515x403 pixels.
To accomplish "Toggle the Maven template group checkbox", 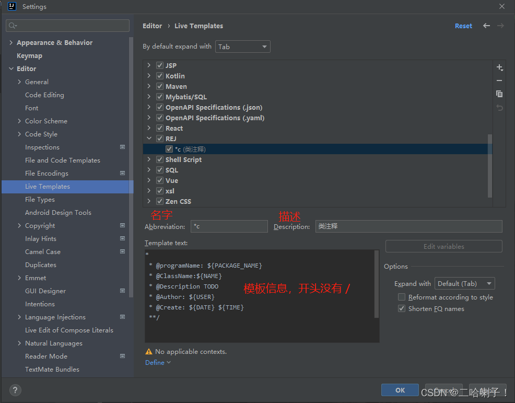I will pyautogui.click(x=160, y=86).
